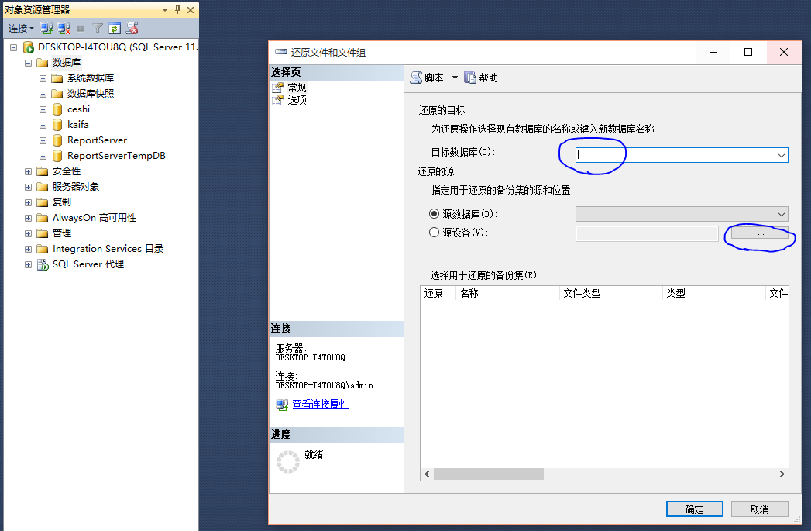Click the 名称 column header

tap(507, 294)
